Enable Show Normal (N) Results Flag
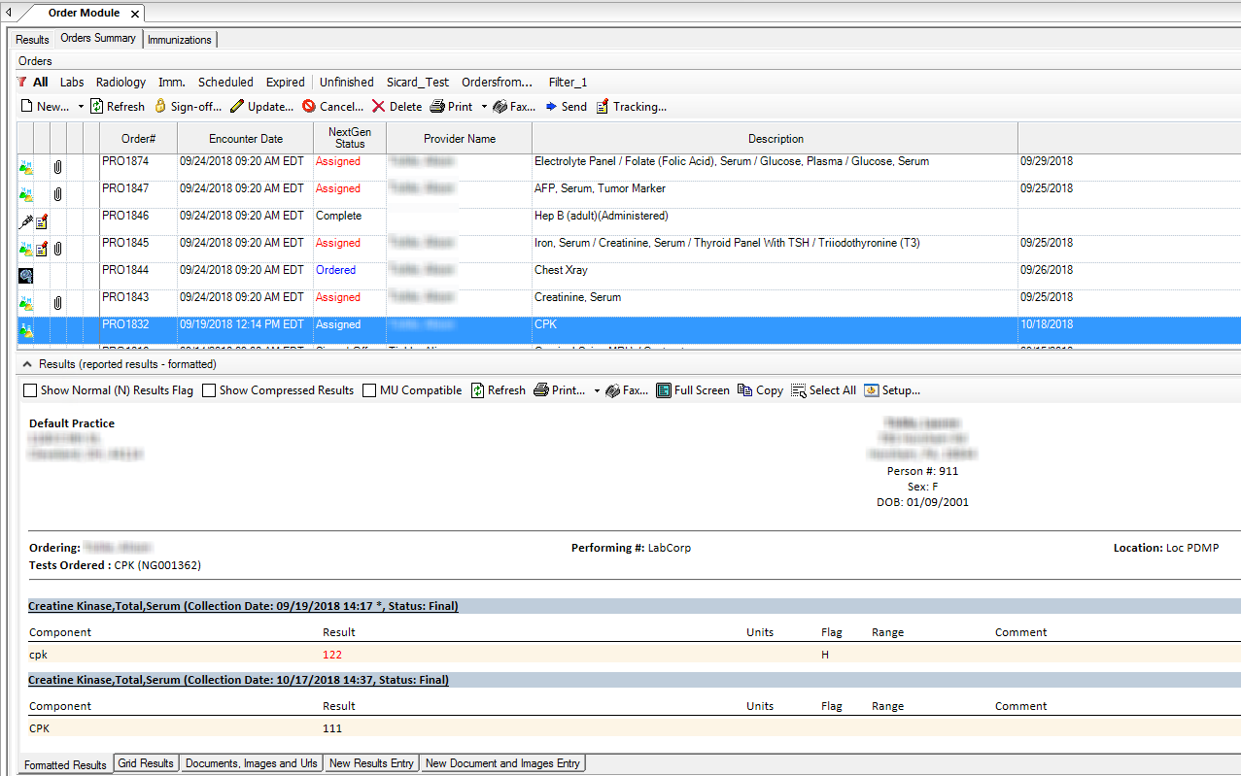Viewport: 1241px width, 776px height. coord(30,390)
